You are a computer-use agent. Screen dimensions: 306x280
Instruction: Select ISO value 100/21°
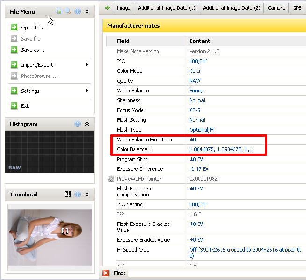point(199,61)
